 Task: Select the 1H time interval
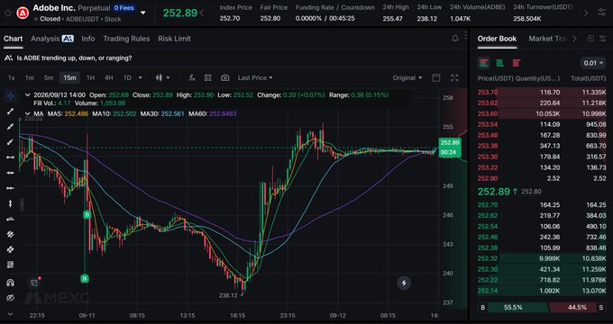[x=90, y=77]
